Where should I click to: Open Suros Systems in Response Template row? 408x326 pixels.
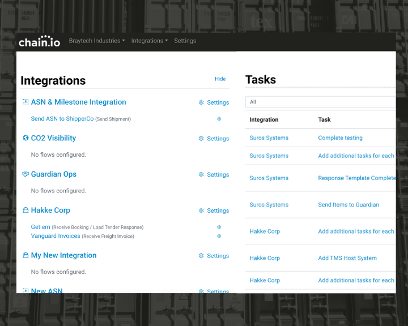[x=269, y=178]
